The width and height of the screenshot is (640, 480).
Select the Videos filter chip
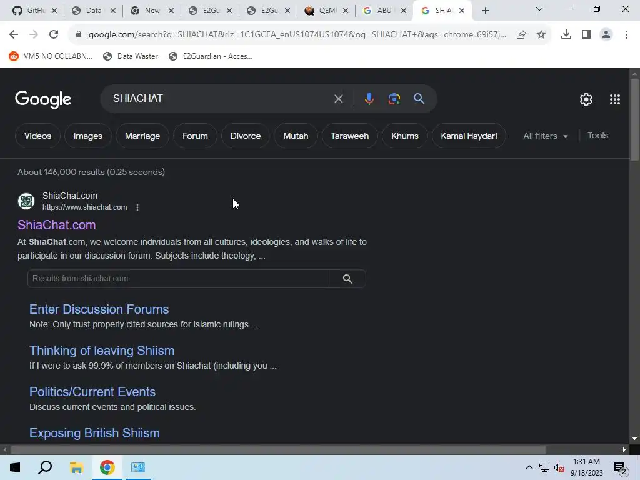pos(37,136)
